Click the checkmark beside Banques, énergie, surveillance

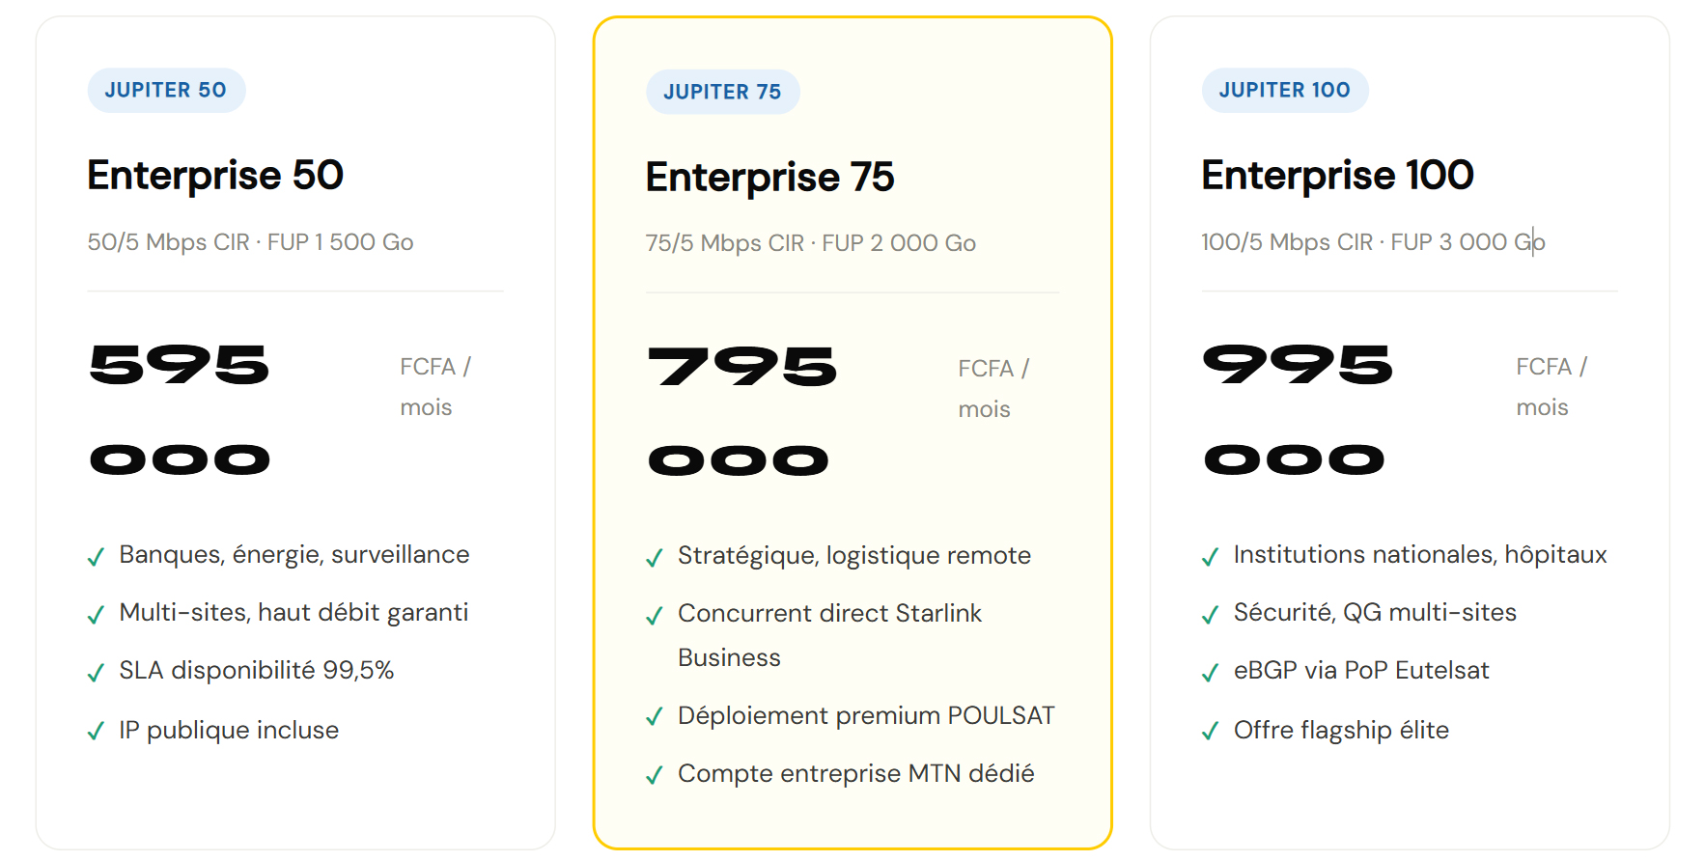(x=96, y=557)
